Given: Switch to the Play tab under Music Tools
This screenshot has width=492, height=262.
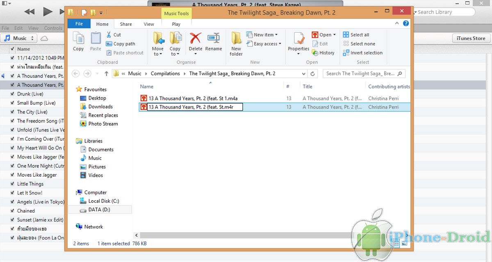Looking at the screenshot, I should [x=176, y=24].
